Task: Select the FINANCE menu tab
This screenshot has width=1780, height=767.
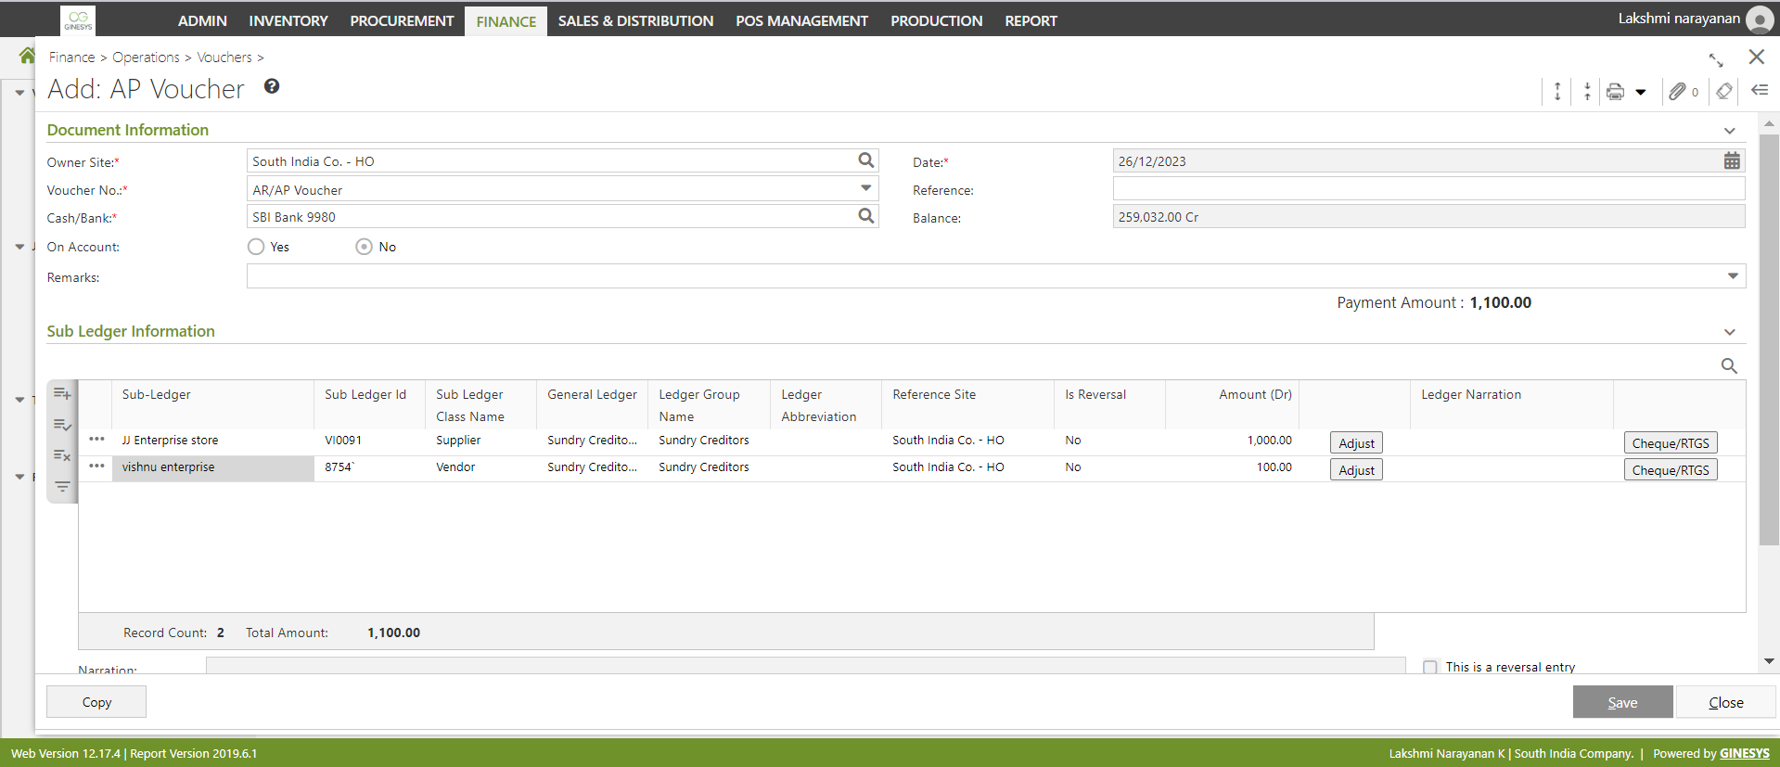Action: (506, 21)
